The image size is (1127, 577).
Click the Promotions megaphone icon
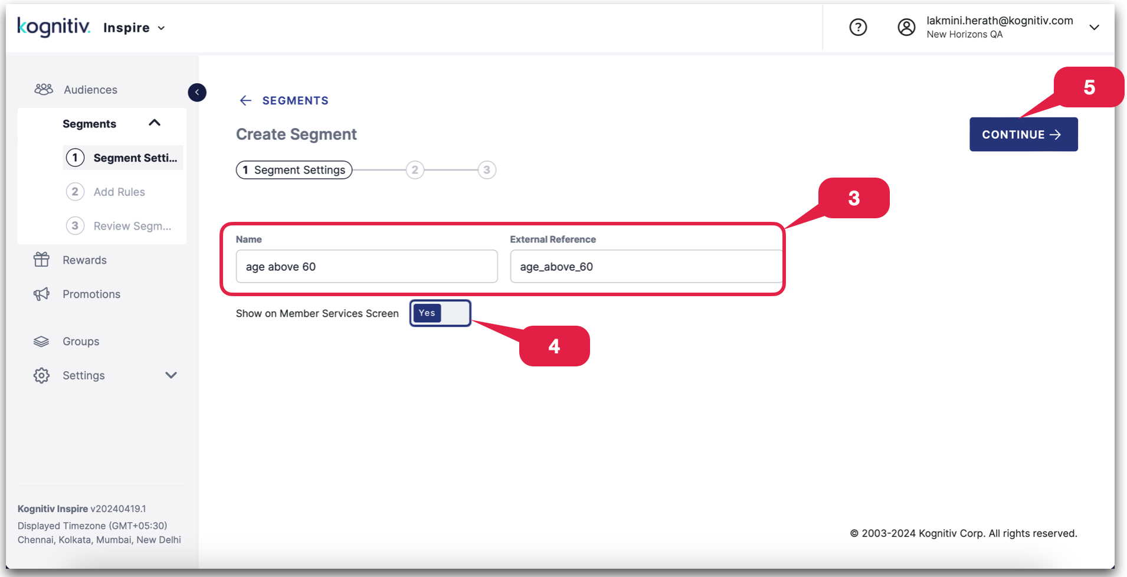[x=41, y=294]
